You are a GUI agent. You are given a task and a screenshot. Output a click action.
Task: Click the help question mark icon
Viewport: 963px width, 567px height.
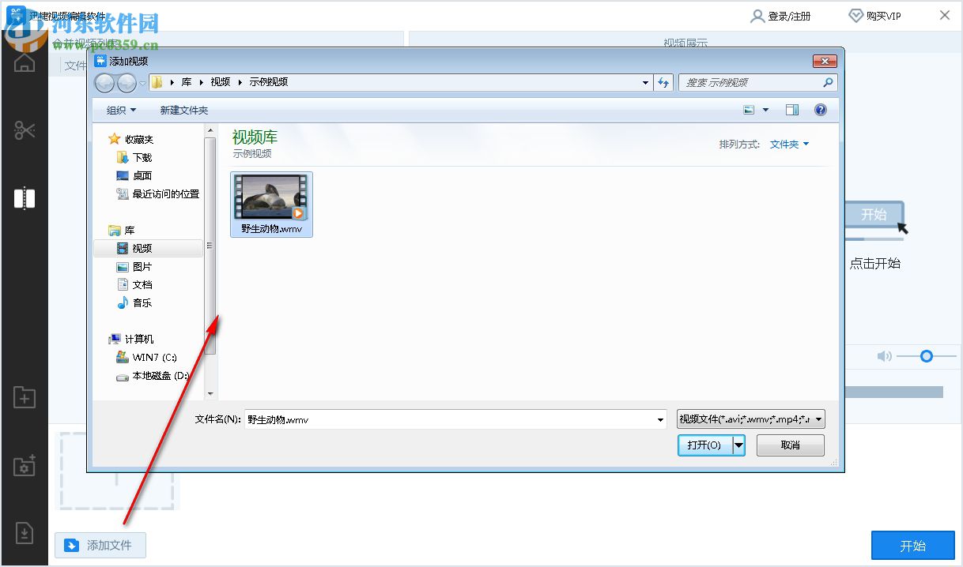tap(821, 110)
